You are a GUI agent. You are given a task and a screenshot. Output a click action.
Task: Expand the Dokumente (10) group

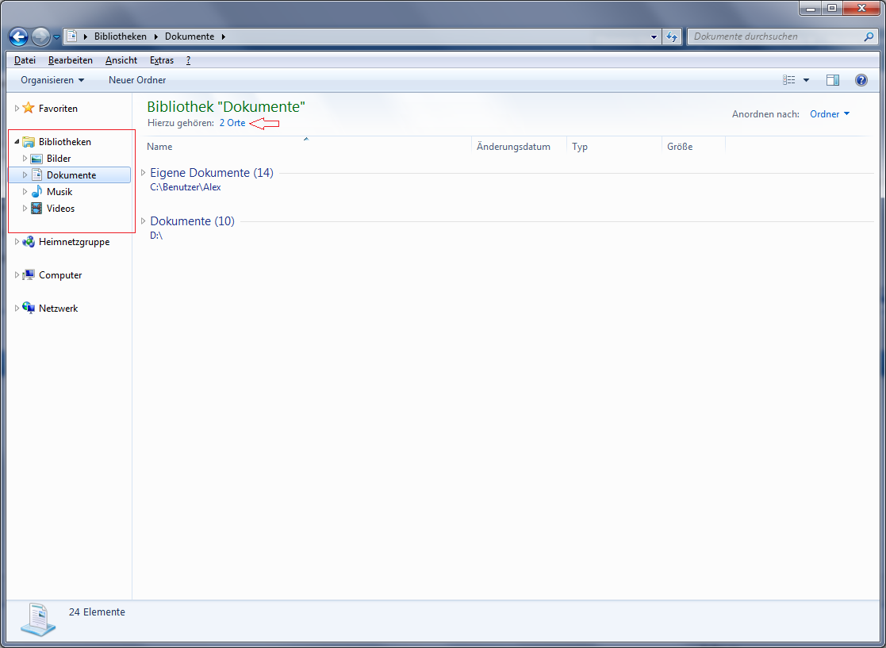143,221
